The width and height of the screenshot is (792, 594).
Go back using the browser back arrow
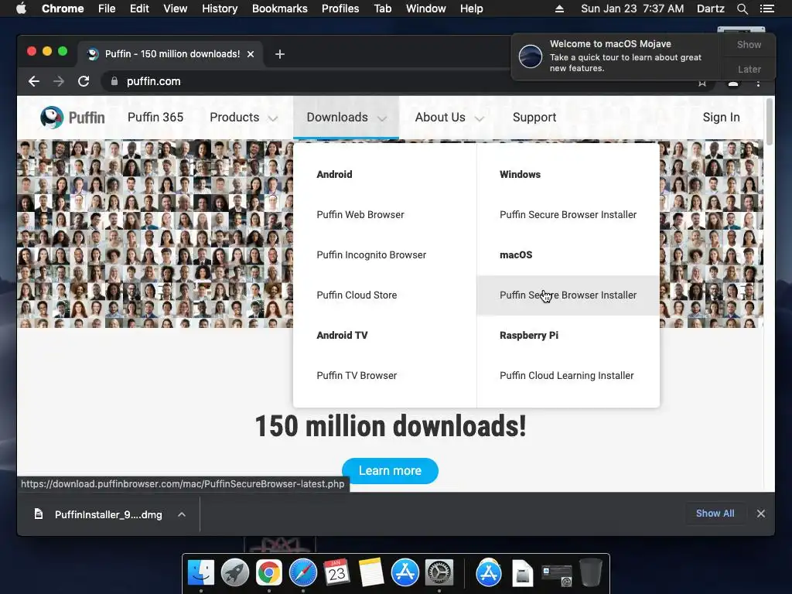(x=34, y=81)
